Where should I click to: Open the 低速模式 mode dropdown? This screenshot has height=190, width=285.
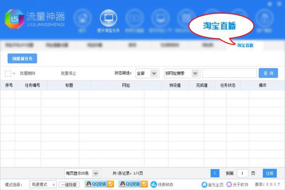[x=43, y=185]
